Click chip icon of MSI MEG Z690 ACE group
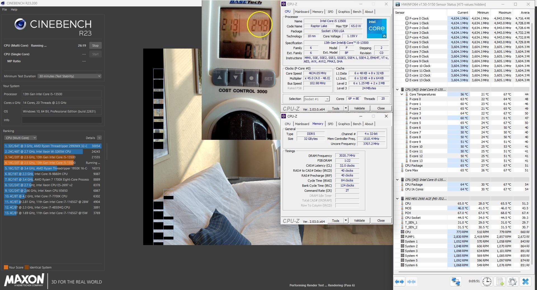537x290 pixels. (x=402, y=199)
